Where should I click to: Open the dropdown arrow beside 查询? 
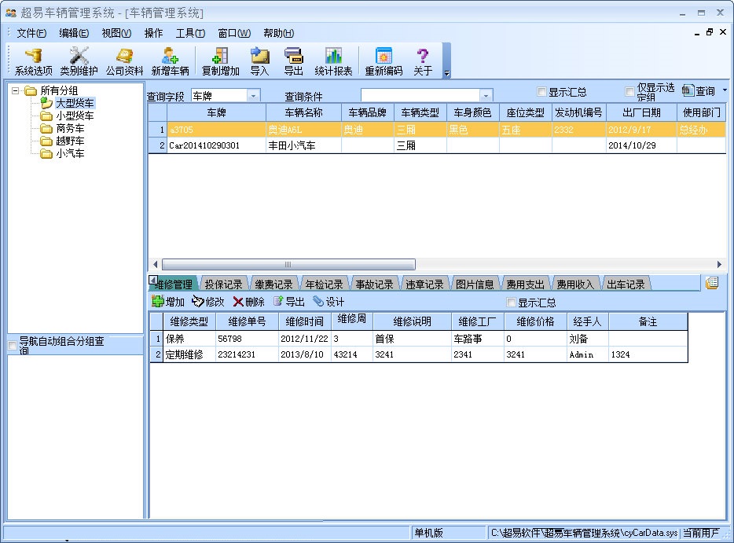[725, 90]
